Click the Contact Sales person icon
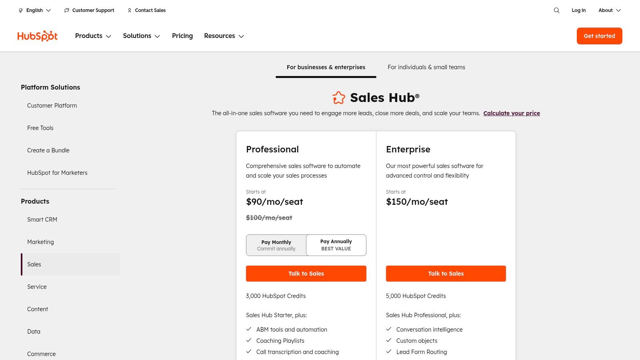 pos(129,10)
